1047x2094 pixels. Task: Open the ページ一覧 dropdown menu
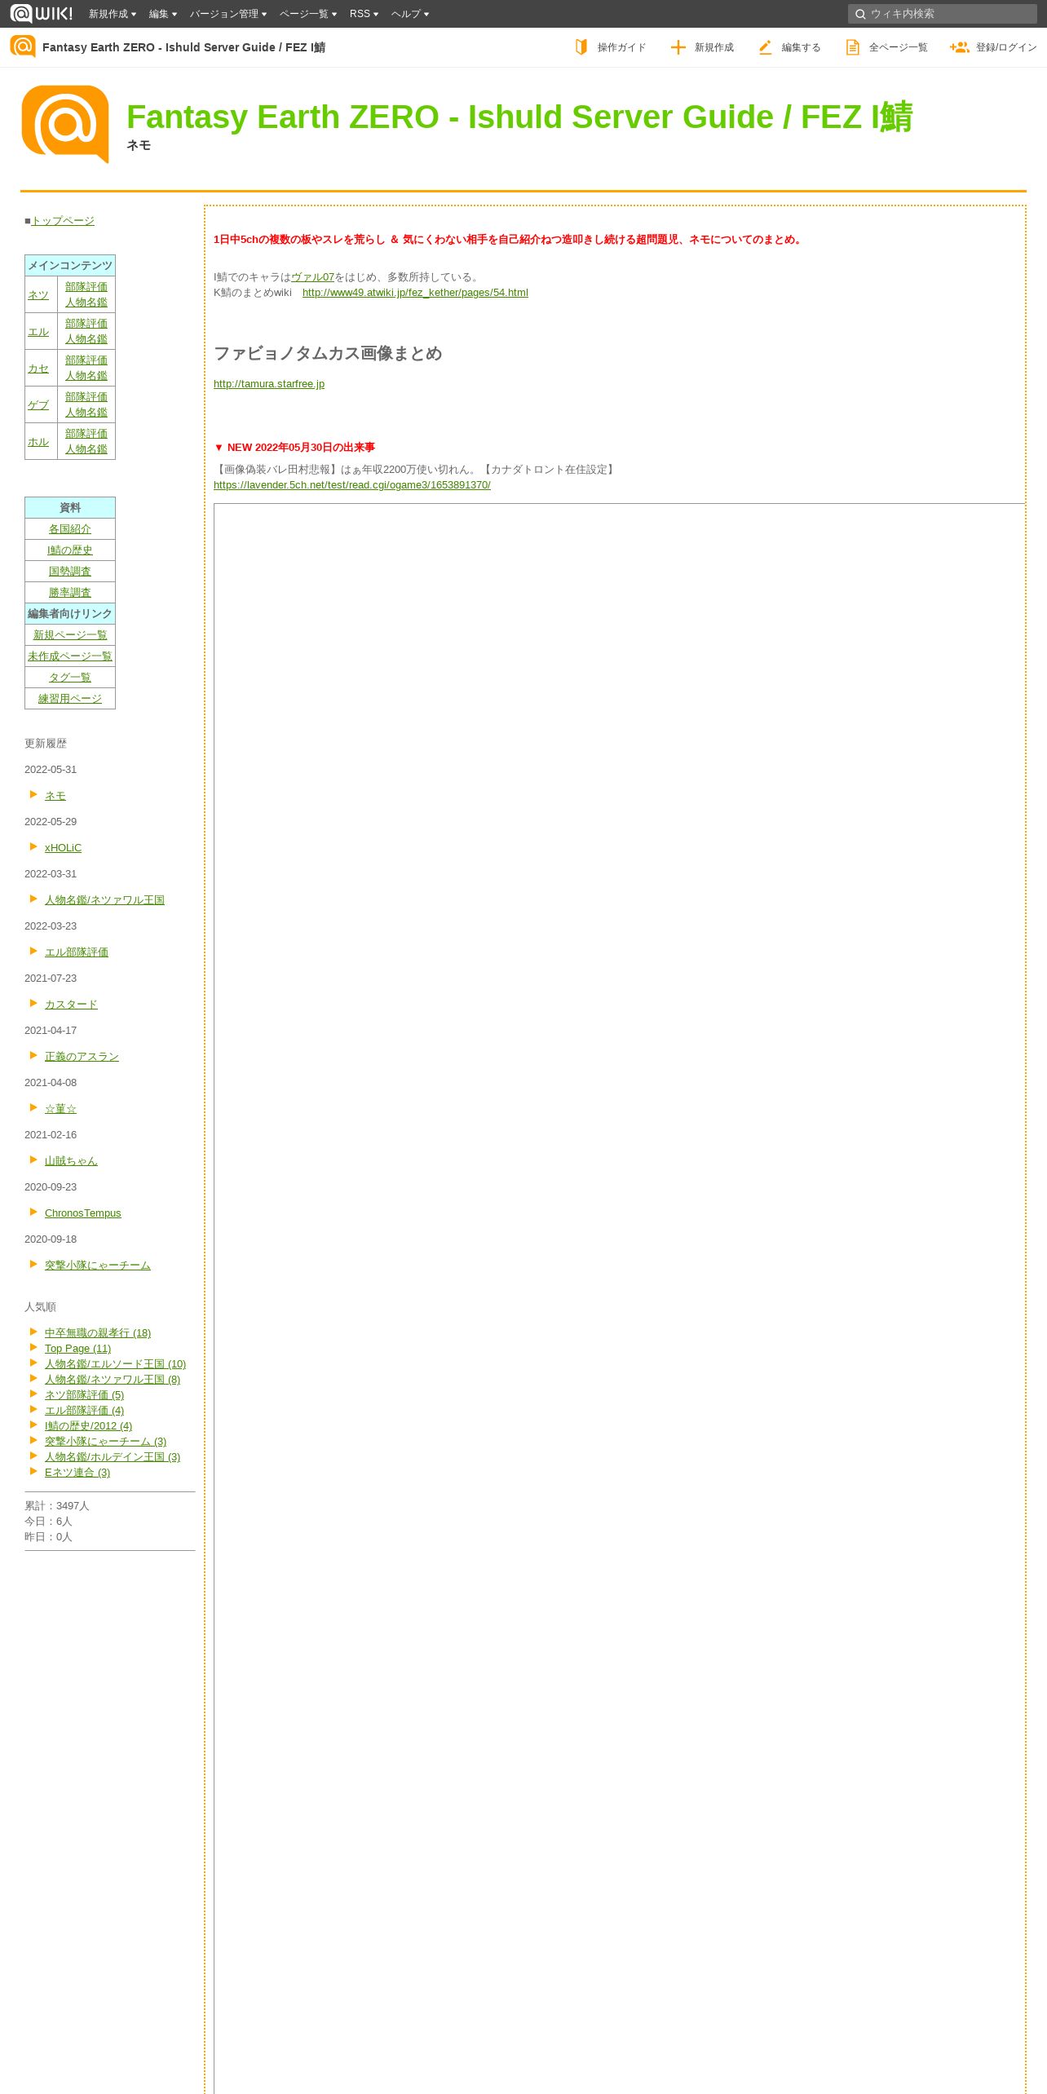pos(308,14)
